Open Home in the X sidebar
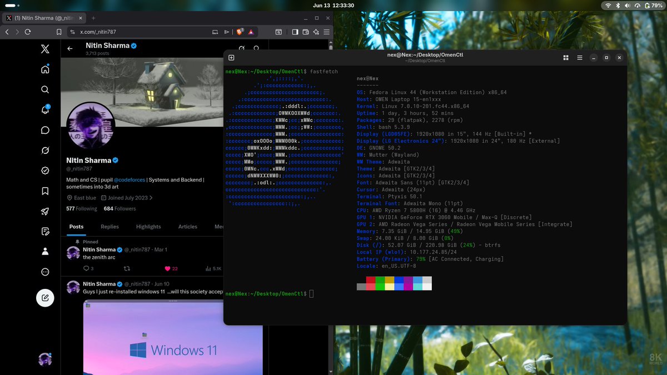 pos(45,69)
